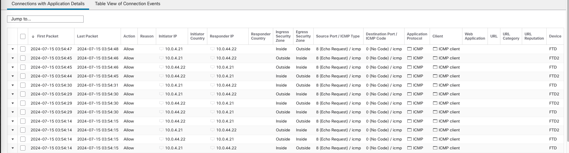Click host icon beside initiator 10.0.44.22 in 03:54:44 row

[161, 76]
